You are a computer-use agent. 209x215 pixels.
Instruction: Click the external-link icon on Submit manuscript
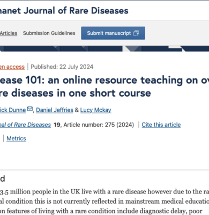click(x=136, y=33)
